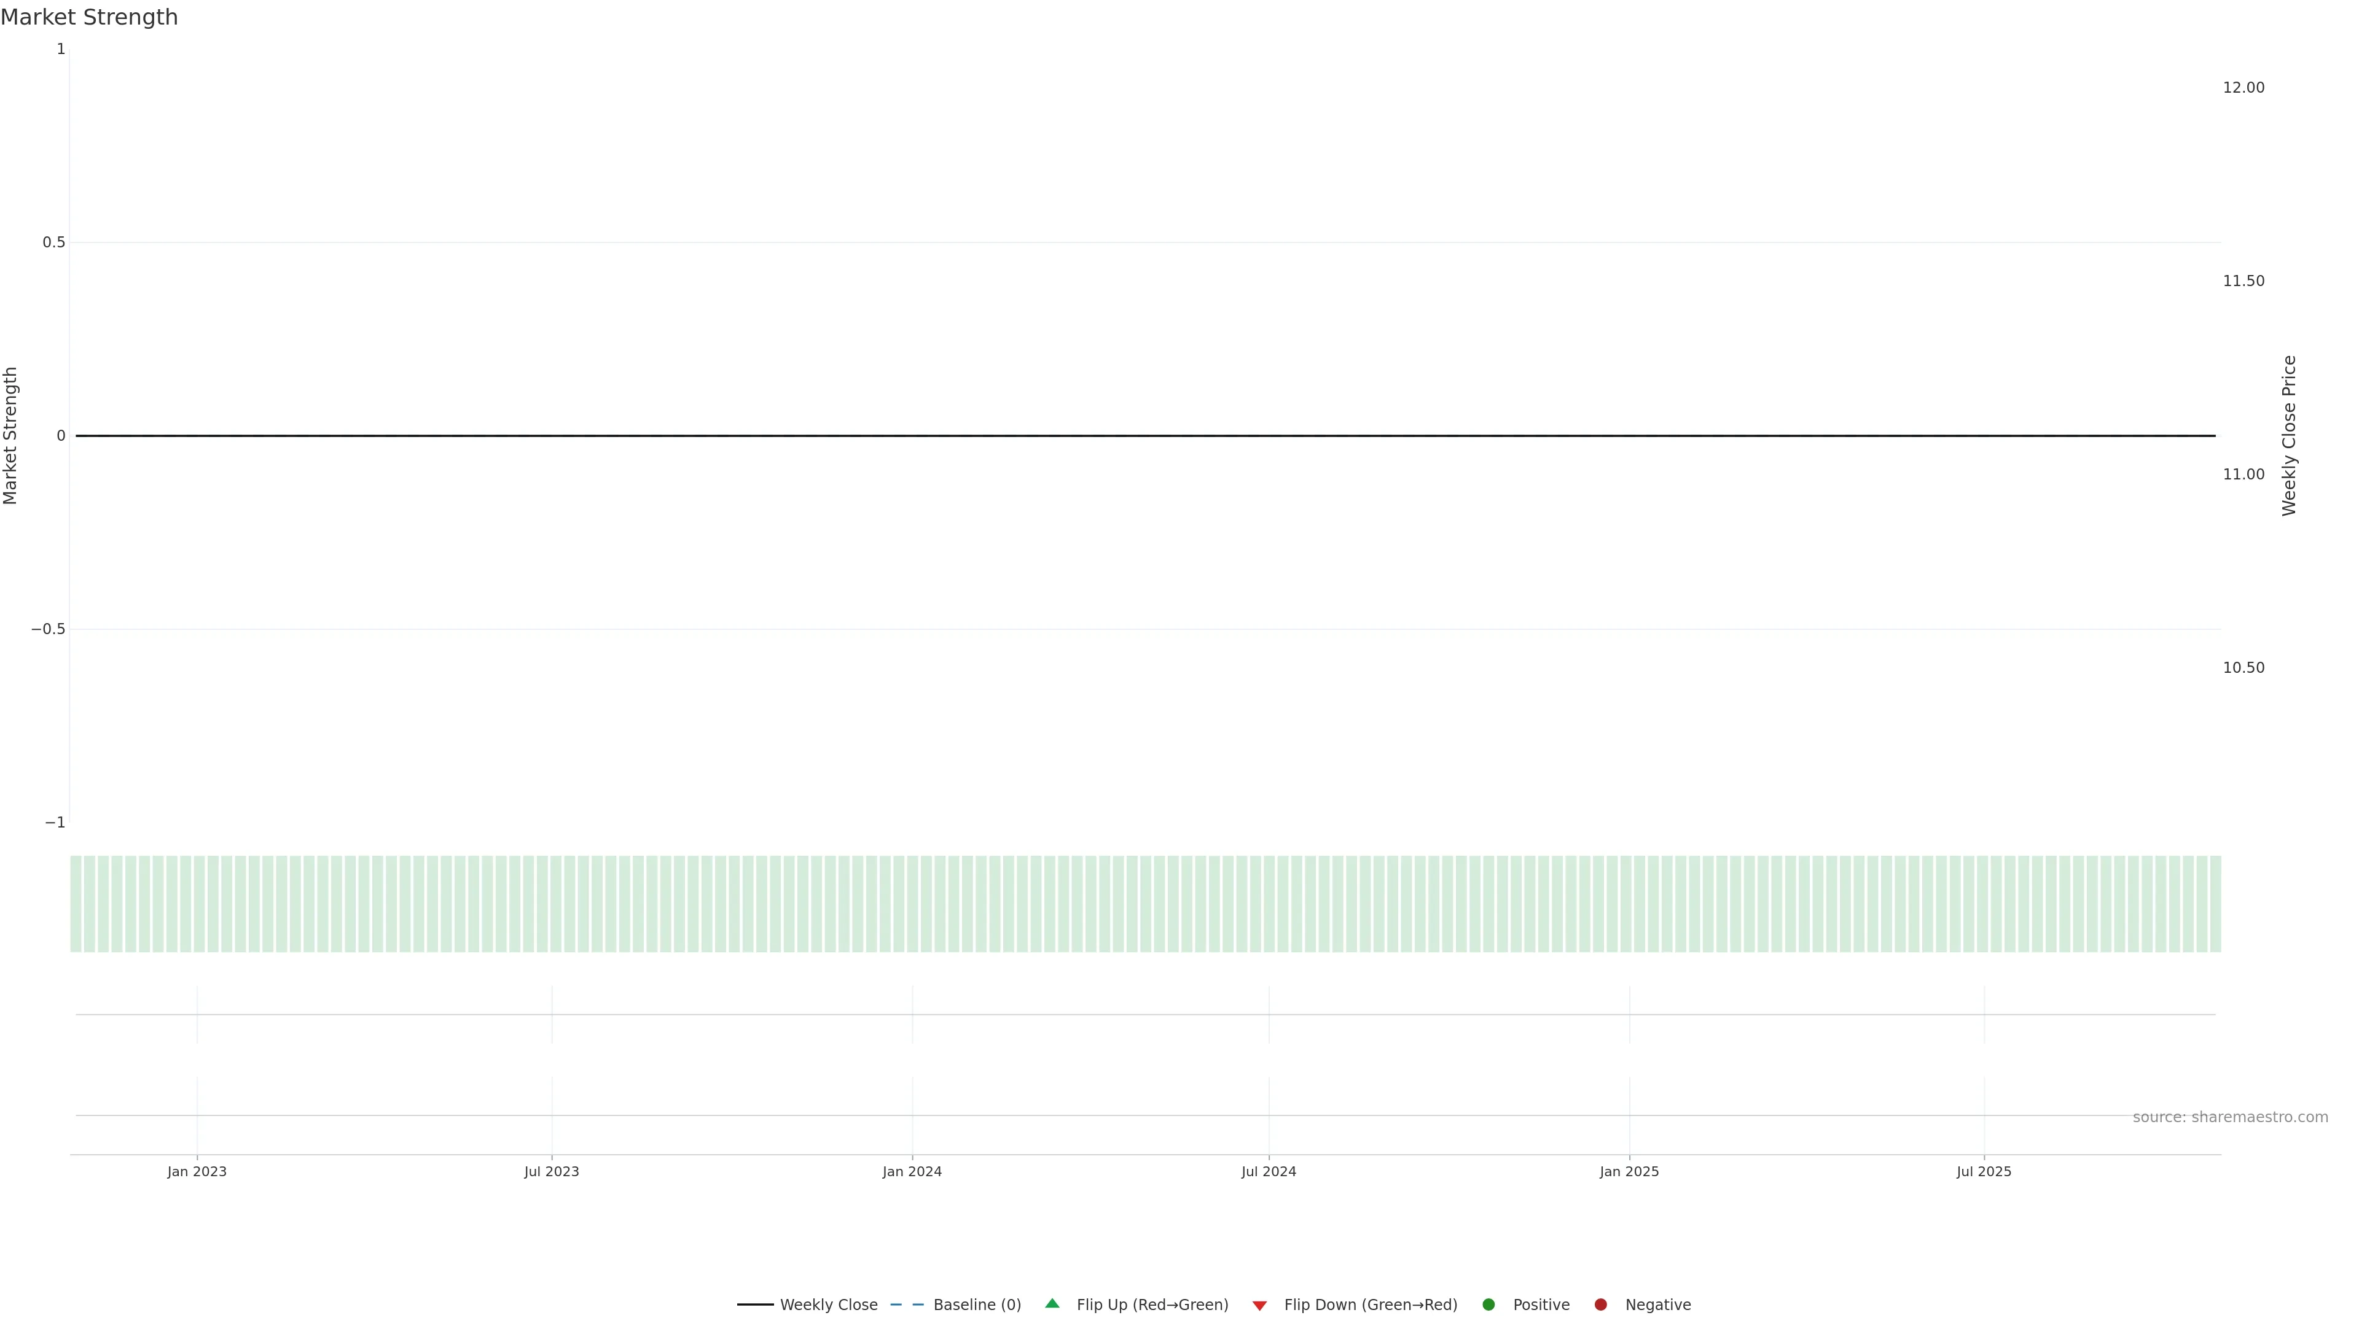Click the Flip Down legend label

coord(1370,1305)
